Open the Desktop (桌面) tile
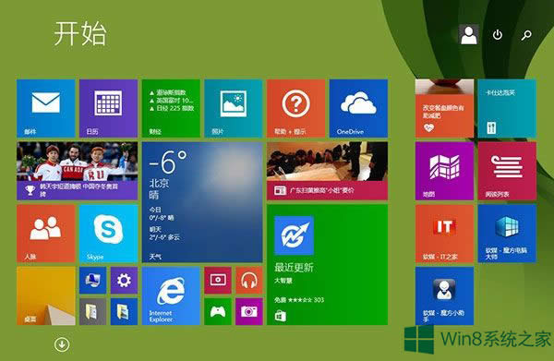 click(46, 296)
